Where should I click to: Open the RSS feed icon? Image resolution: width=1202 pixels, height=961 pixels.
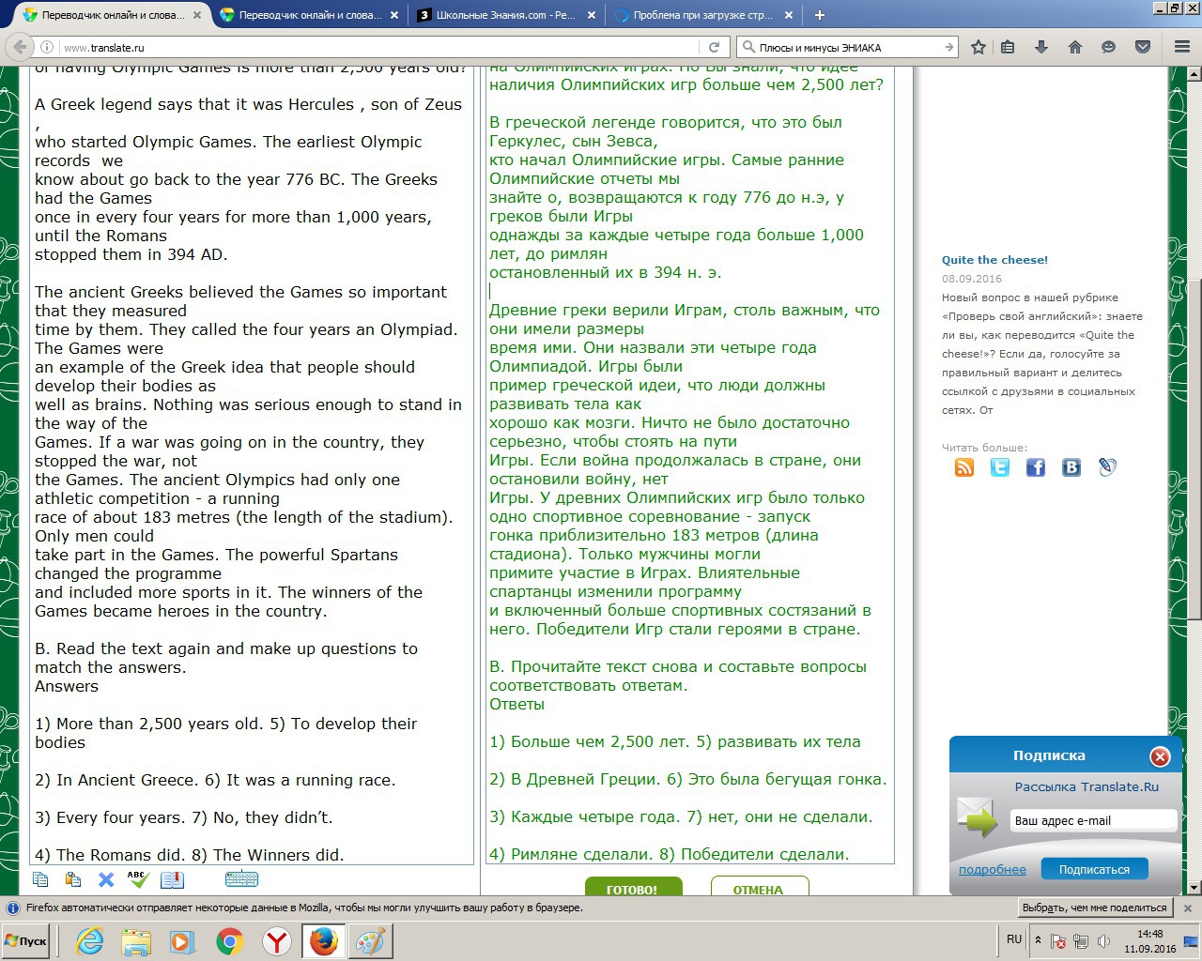point(964,467)
